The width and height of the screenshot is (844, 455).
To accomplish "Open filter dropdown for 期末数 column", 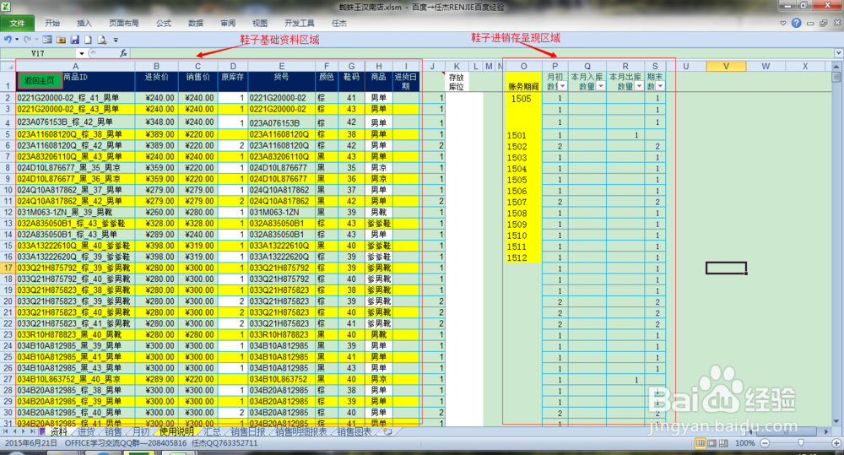I will pyautogui.click(x=661, y=86).
